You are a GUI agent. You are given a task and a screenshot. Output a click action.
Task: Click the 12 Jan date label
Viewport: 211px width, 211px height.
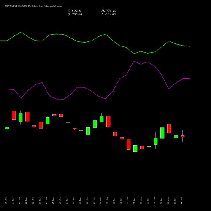168,201
